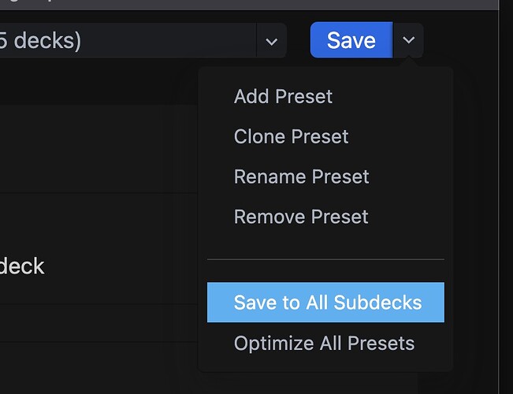
Task: Click the blue Save button
Action: [351, 40]
